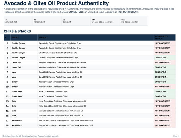Screen dimensions: 181x138
Task: Click Siete brand in row 13
Action: (14, 101)
